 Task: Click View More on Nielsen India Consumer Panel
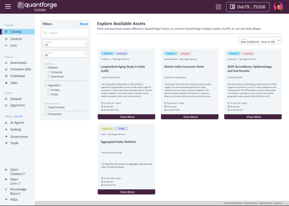click(190, 117)
